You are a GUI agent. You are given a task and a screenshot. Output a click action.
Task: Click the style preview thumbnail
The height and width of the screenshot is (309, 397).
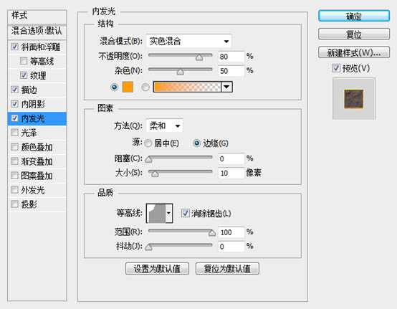(354, 99)
